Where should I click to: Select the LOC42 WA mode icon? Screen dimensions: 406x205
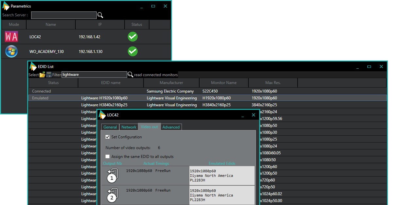[x=11, y=37]
